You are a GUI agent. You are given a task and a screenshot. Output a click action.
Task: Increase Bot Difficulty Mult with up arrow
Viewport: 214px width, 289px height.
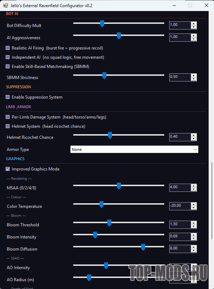tap(193, 23)
